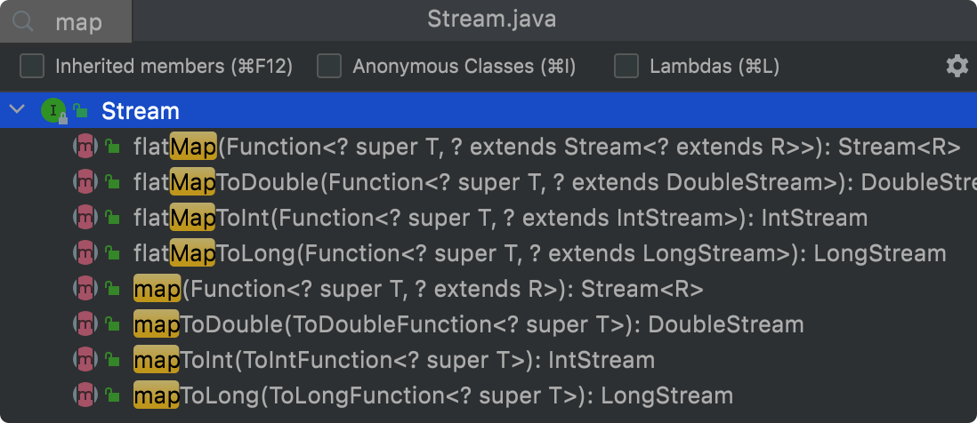Select the mapToDouble method entry
The image size is (977, 423).
coord(488,324)
